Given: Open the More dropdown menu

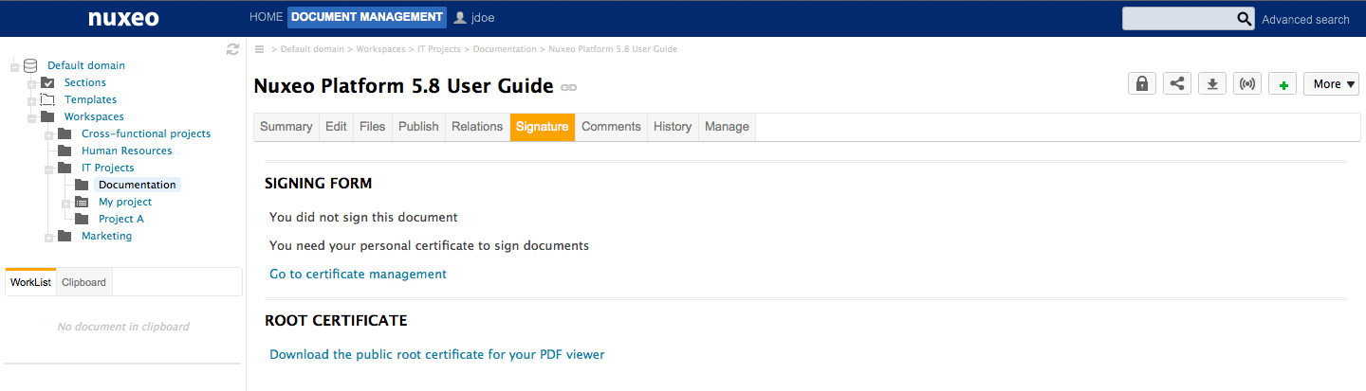Looking at the screenshot, I should pyautogui.click(x=1333, y=83).
